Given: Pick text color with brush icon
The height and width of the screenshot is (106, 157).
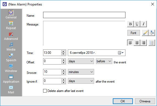Looking at the screenshot, I should point(145,33).
